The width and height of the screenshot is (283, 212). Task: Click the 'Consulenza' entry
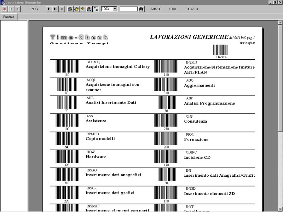point(196,121)
